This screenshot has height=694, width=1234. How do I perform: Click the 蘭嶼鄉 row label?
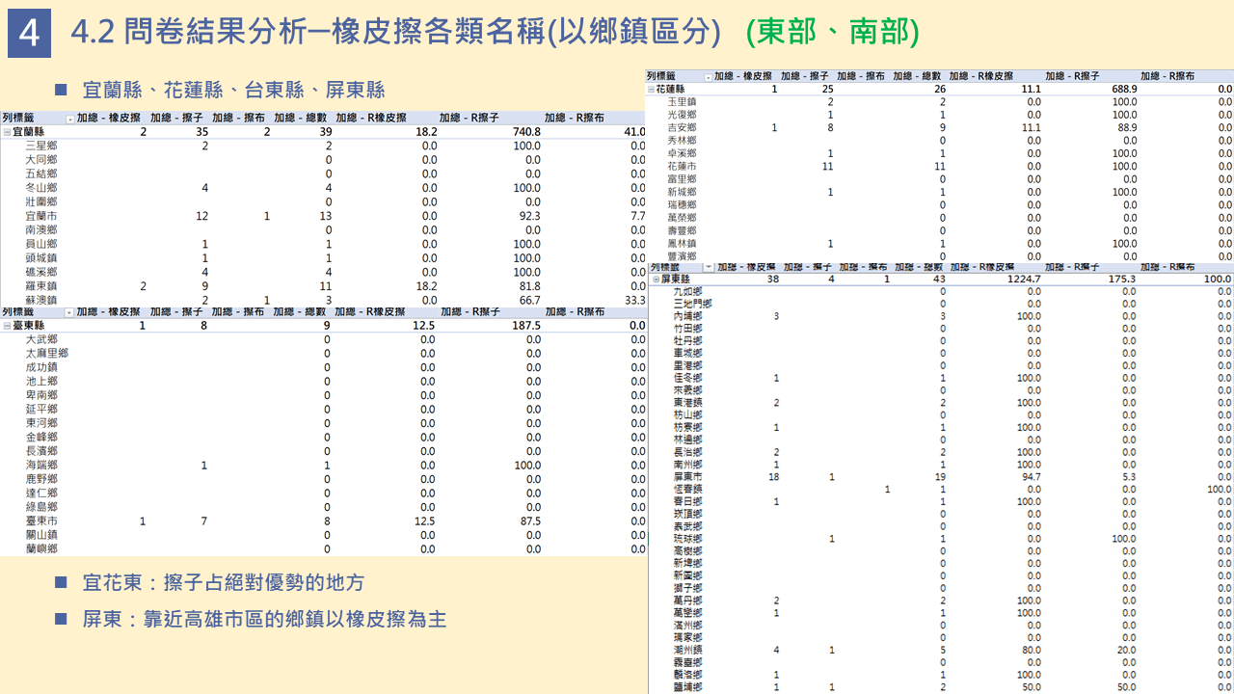pyautogui.click(x=41, y=548)
